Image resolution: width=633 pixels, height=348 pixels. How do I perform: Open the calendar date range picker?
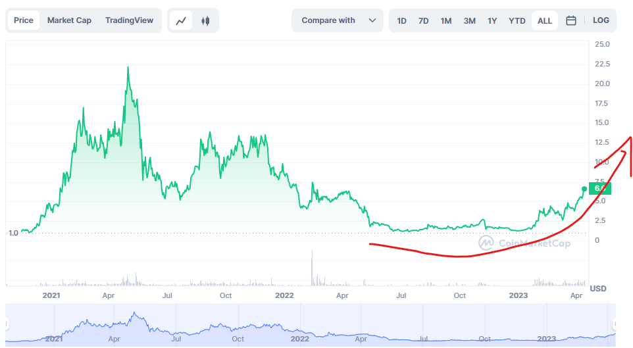pos(571,20)
